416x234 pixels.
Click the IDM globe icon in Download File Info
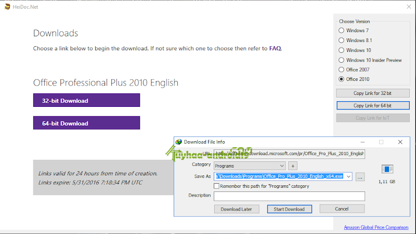click(179, 142)
